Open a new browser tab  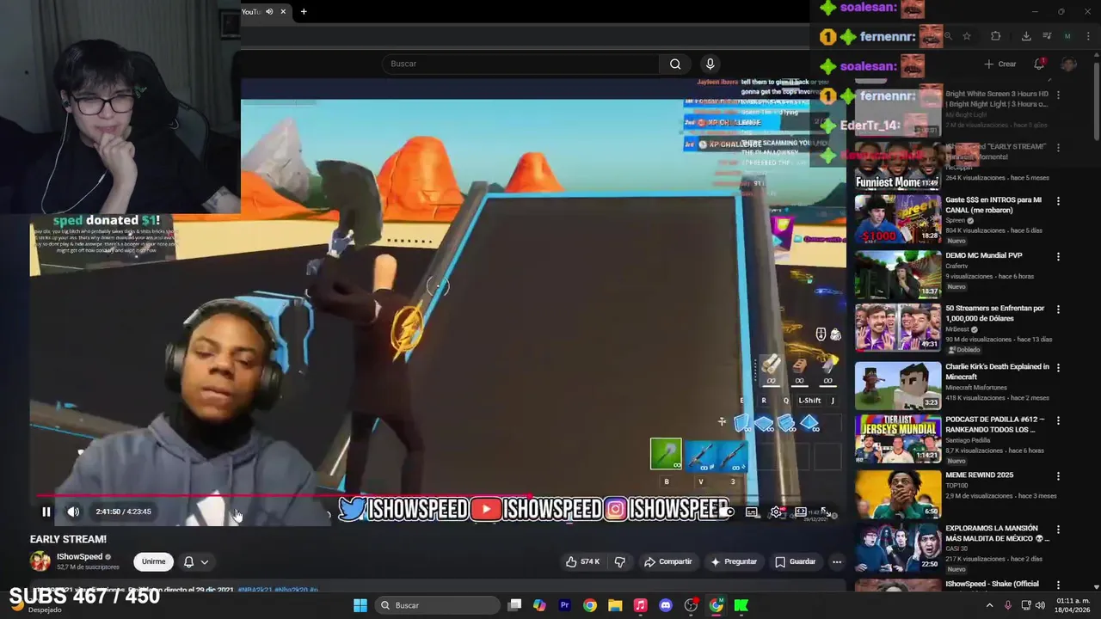pos(304,11)
